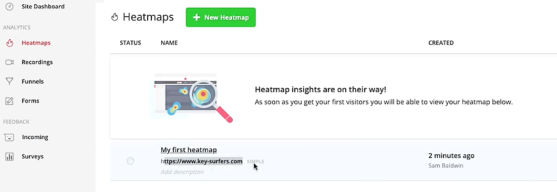Click the Add description field
Screen dimensions: 557x192
coord(182,172)
